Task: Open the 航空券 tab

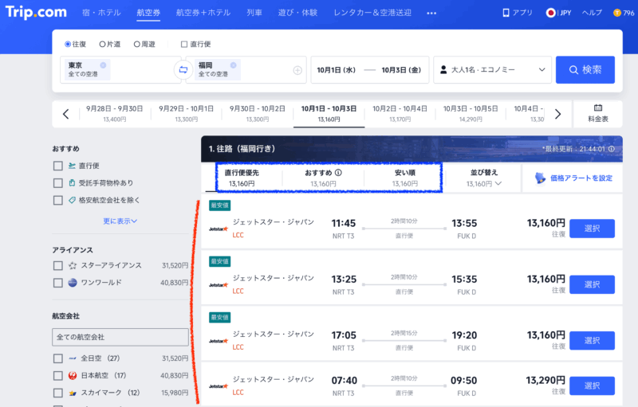Action: coord(148,13)
